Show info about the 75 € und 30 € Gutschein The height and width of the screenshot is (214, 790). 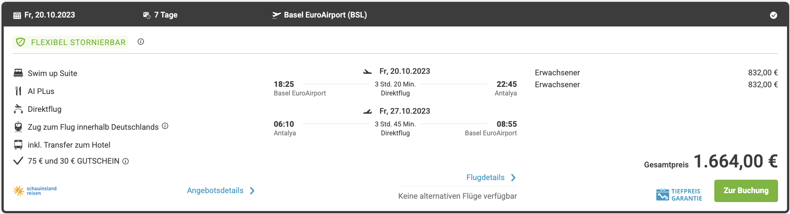pos(126,161)
